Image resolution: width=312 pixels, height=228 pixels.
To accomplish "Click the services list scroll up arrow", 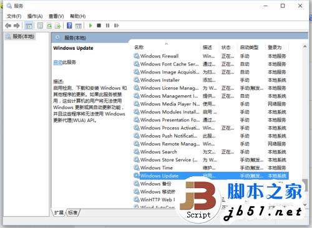I will (305, 47).
